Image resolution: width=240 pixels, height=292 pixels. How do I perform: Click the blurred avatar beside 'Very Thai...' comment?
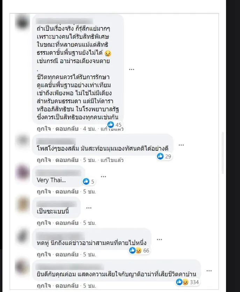[x=23, y=172]
